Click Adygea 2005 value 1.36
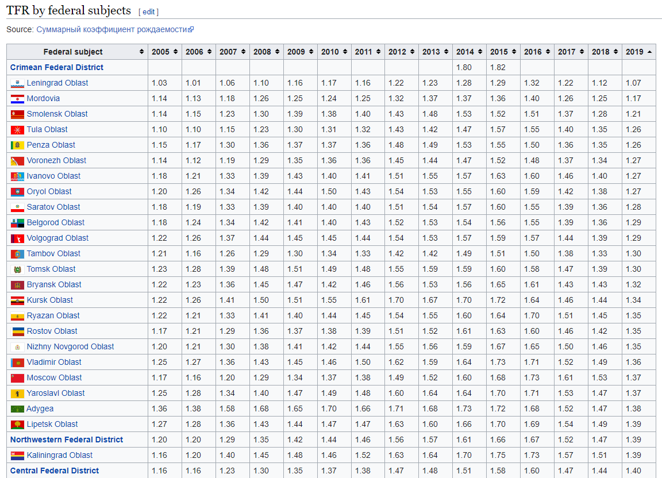 (159, 408)
